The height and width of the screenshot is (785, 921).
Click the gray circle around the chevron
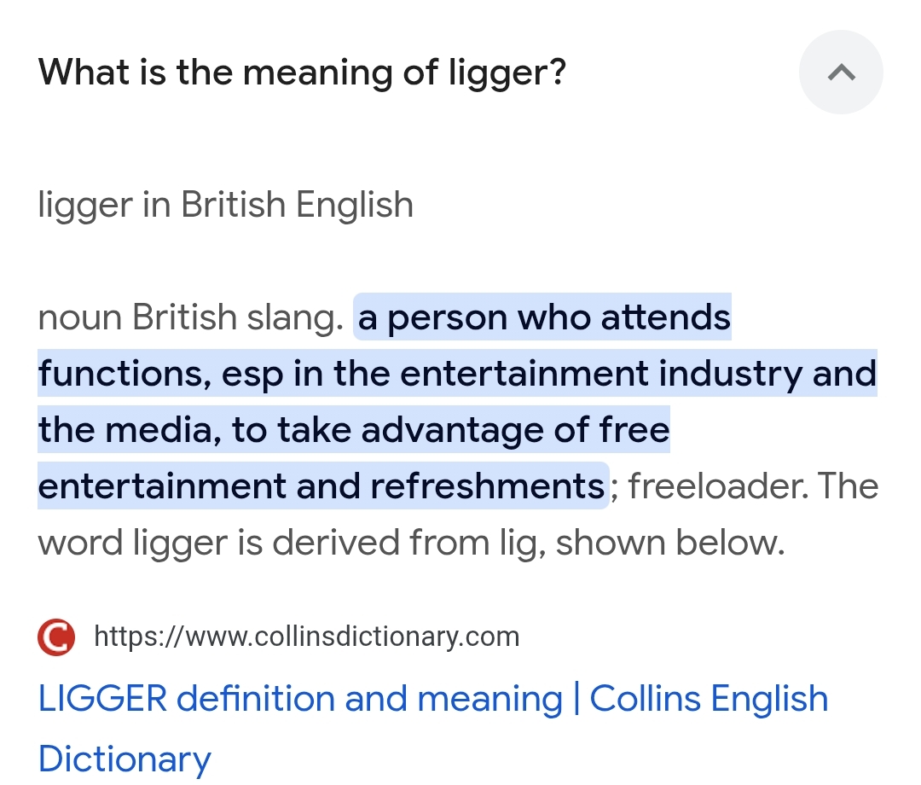click(841, 73)
